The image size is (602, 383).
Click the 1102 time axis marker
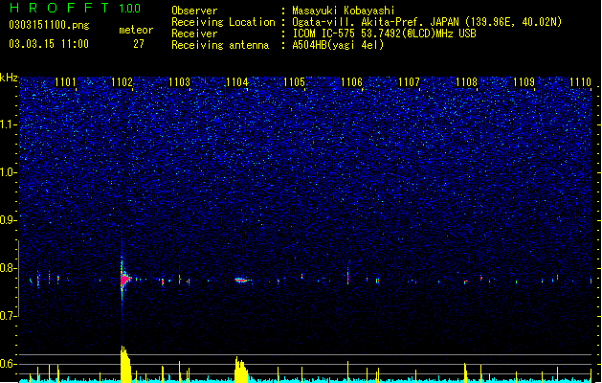click(x=123, y=81)
